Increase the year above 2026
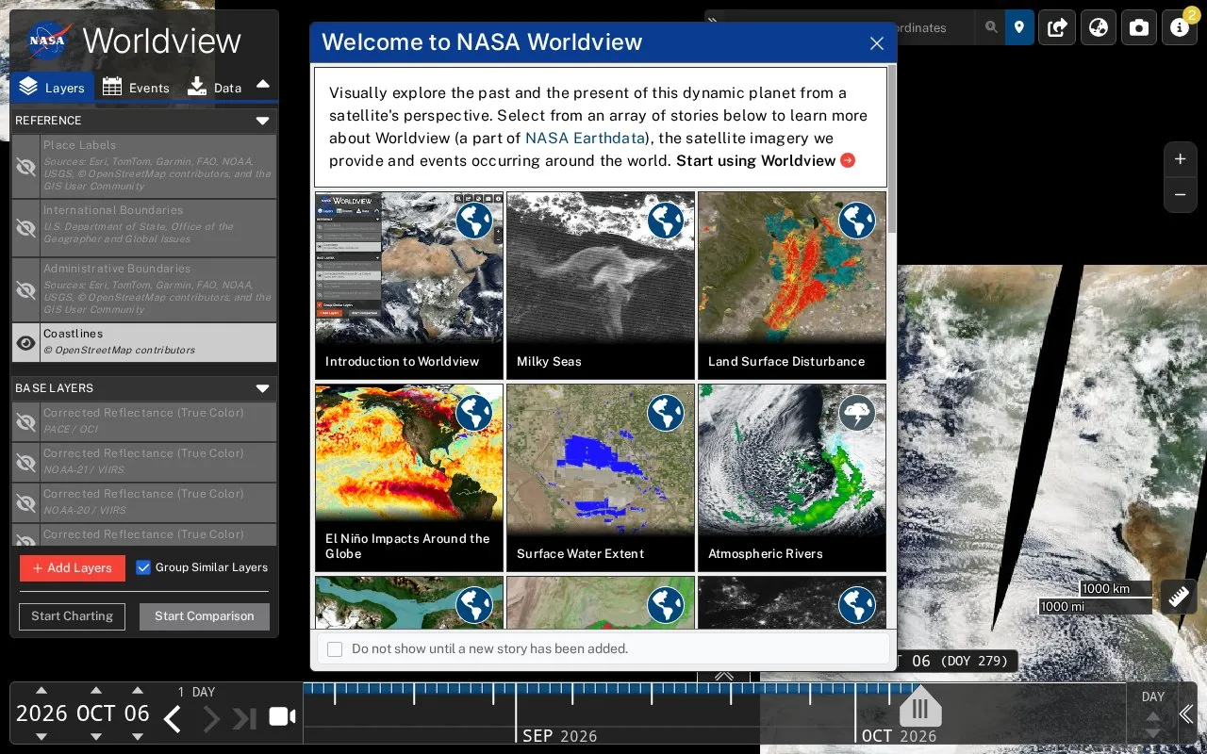The image size is (1207, 754). 41,691
